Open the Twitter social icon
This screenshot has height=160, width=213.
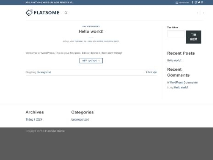(199, 2)
